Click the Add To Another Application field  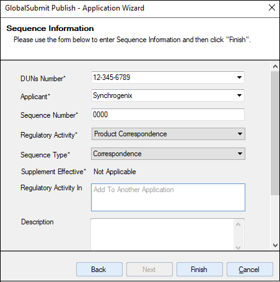click(168, 197)
